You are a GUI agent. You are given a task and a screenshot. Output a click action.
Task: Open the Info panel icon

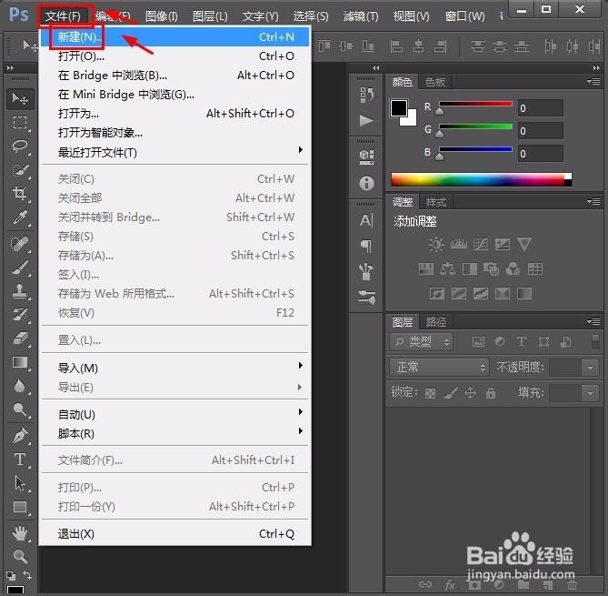(x=366, y=183)
